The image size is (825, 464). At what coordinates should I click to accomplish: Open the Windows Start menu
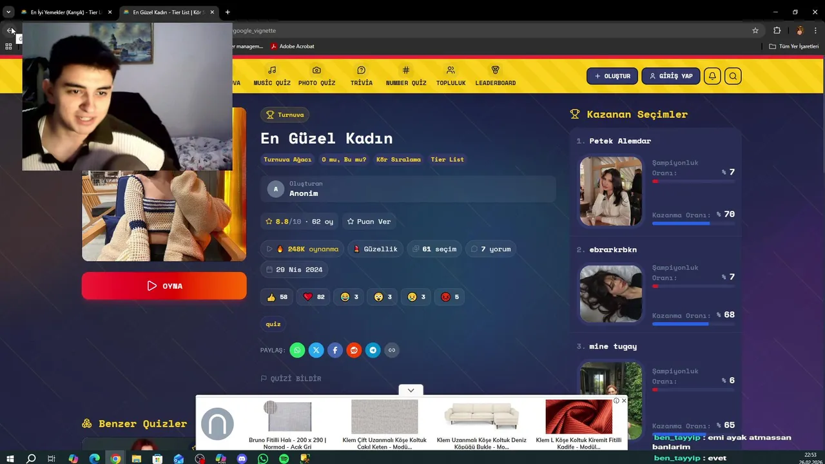10,459
